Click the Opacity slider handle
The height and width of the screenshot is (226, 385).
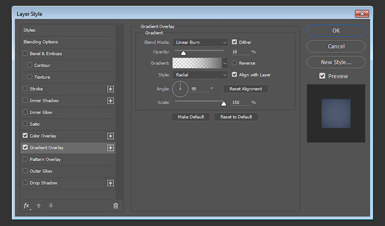pos(184,53)
